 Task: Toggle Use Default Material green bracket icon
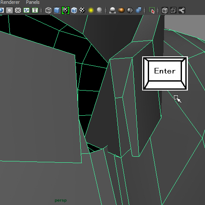pyautogui.click(x=65, y=10)
